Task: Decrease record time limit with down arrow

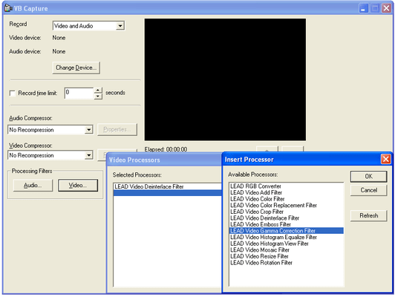Action: click(98, 97)
